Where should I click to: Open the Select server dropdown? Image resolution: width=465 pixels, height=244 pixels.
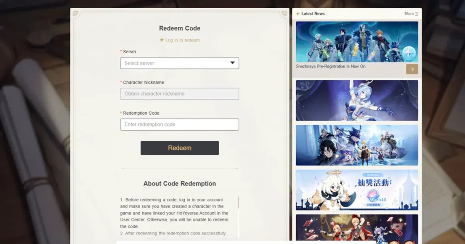(x=179, y=63)
